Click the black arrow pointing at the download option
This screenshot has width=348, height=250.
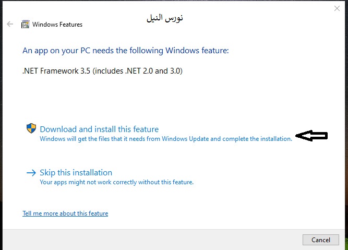coord(311,136)
